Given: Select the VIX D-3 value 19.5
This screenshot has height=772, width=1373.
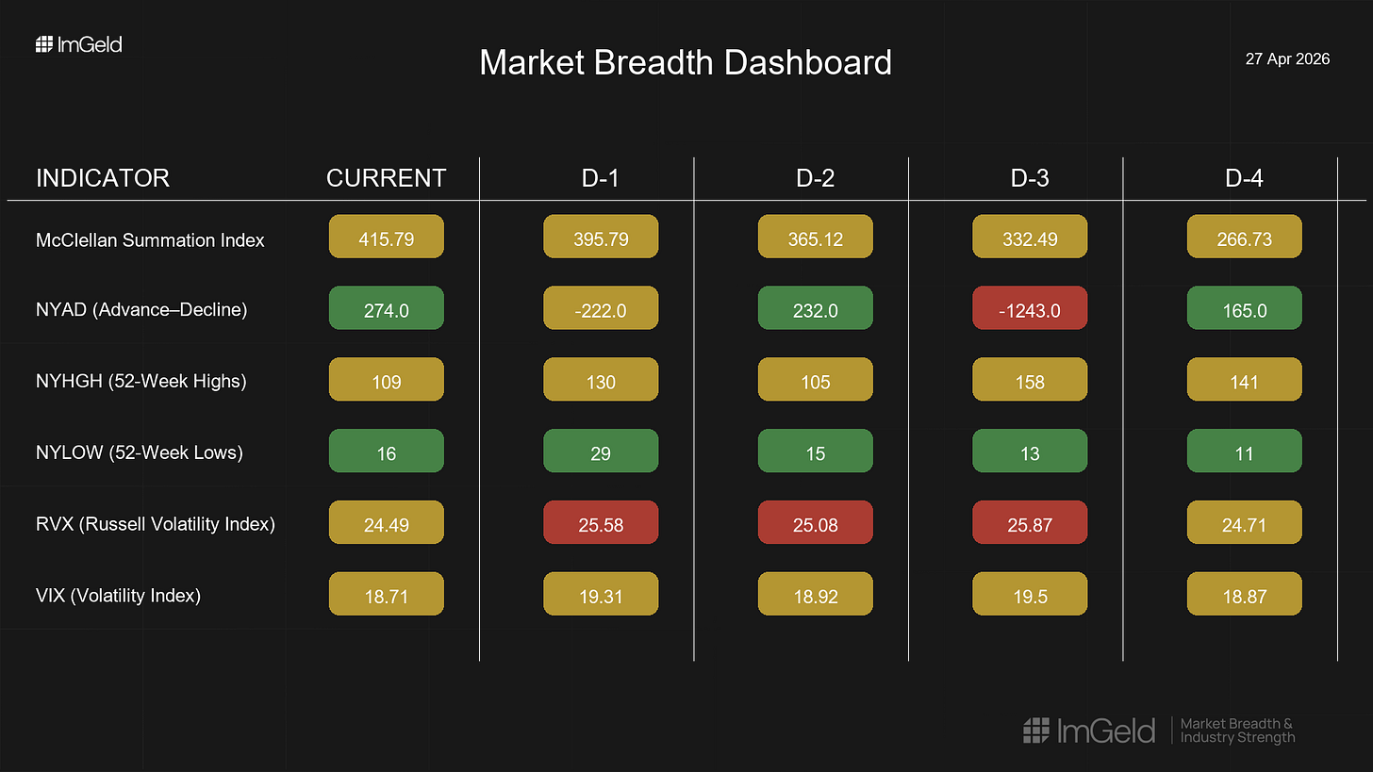Looking at the screenshot, I should point(1030,594).
